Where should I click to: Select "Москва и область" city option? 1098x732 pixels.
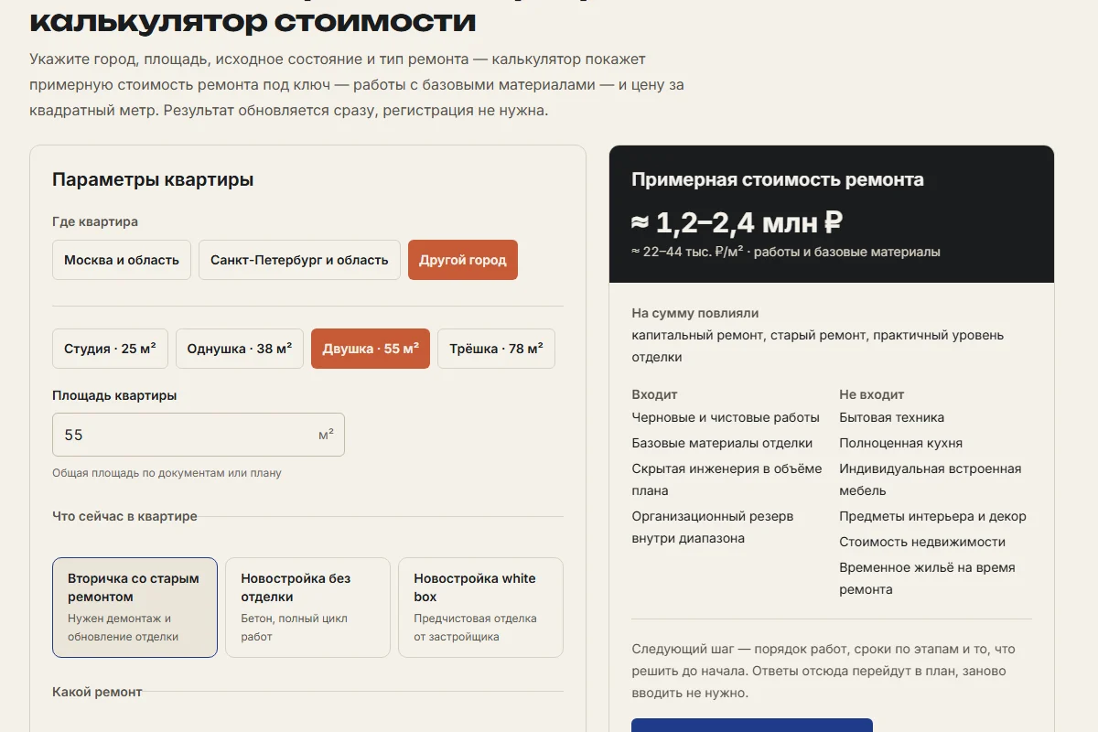(122, 260)
